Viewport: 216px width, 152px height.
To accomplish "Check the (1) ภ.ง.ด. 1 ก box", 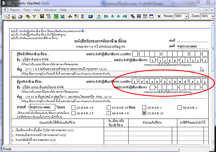I will click(x=73, y=107).
